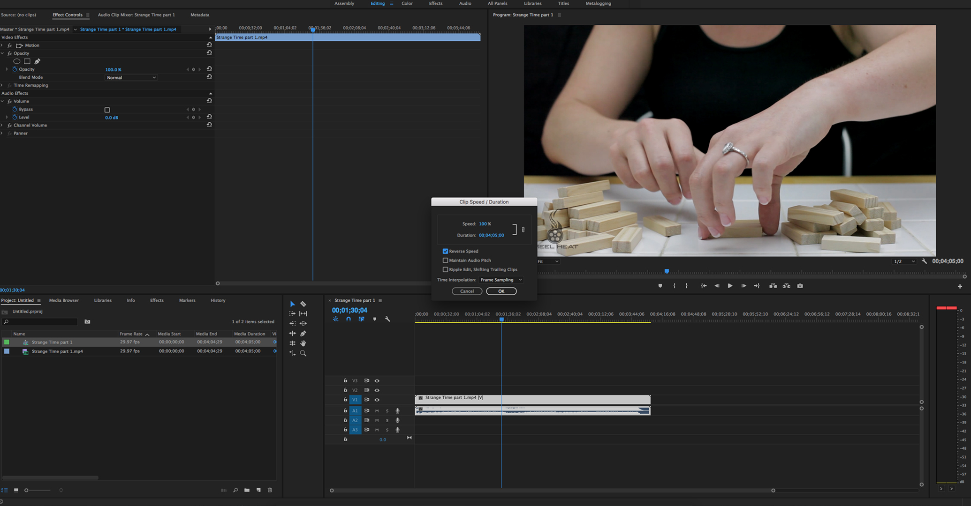Image resolution: width=971 pixels, height=506 pixels.
Task: Open timeline wrench display settings
Action: (x=387, y=319)
